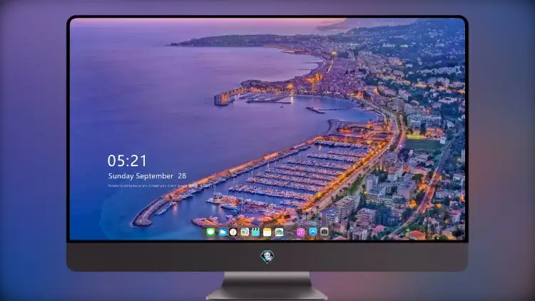
Task: Open the Clock app in the dock
Action: 233,232
